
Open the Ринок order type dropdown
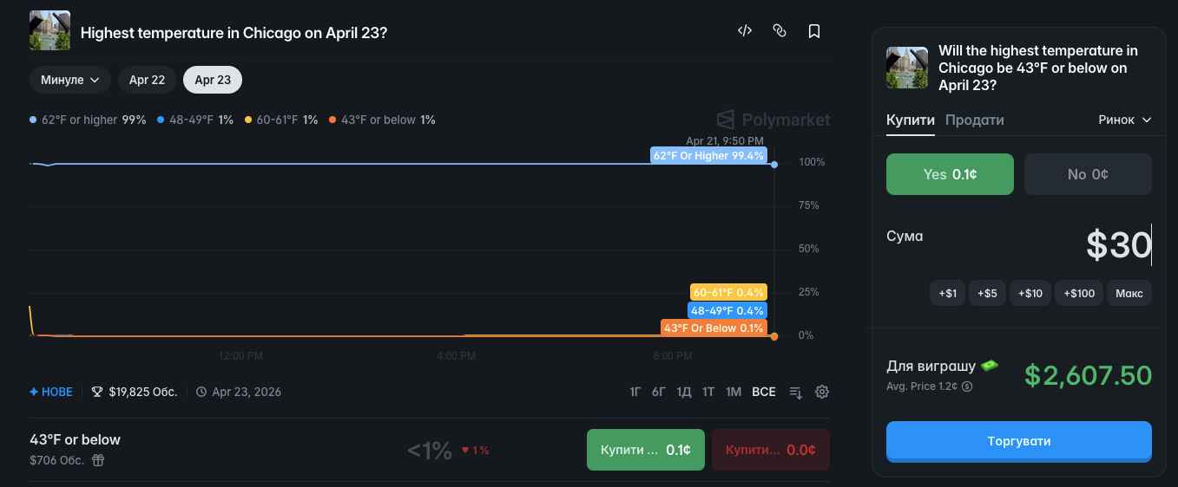point(1124,120)
